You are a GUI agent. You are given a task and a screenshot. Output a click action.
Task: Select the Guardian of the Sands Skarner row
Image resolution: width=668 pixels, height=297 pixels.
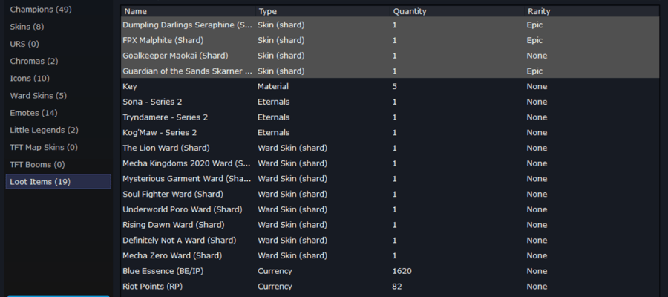coord(390,71)
